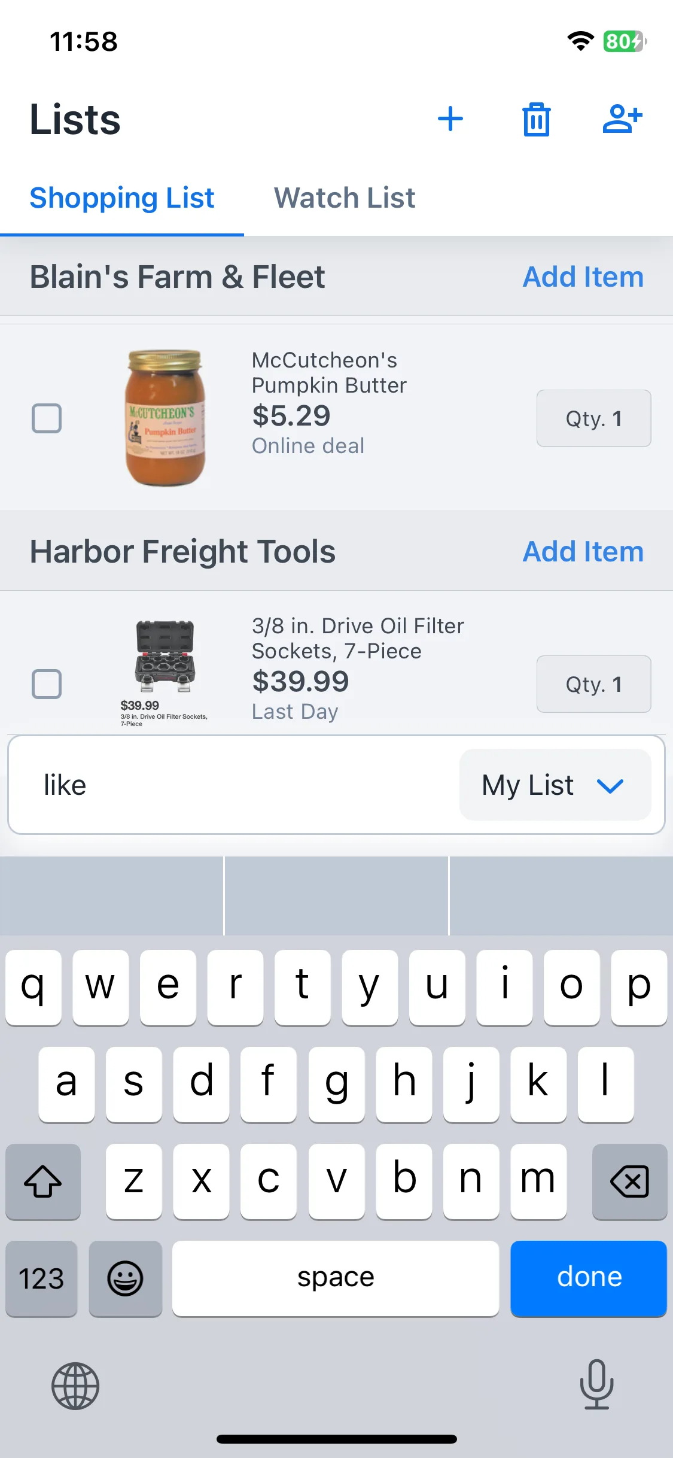Check the McCutcheon's Pumpkin Butter checkbox
The height and width of the screenshot is (1458, 673).
(47, 418)
